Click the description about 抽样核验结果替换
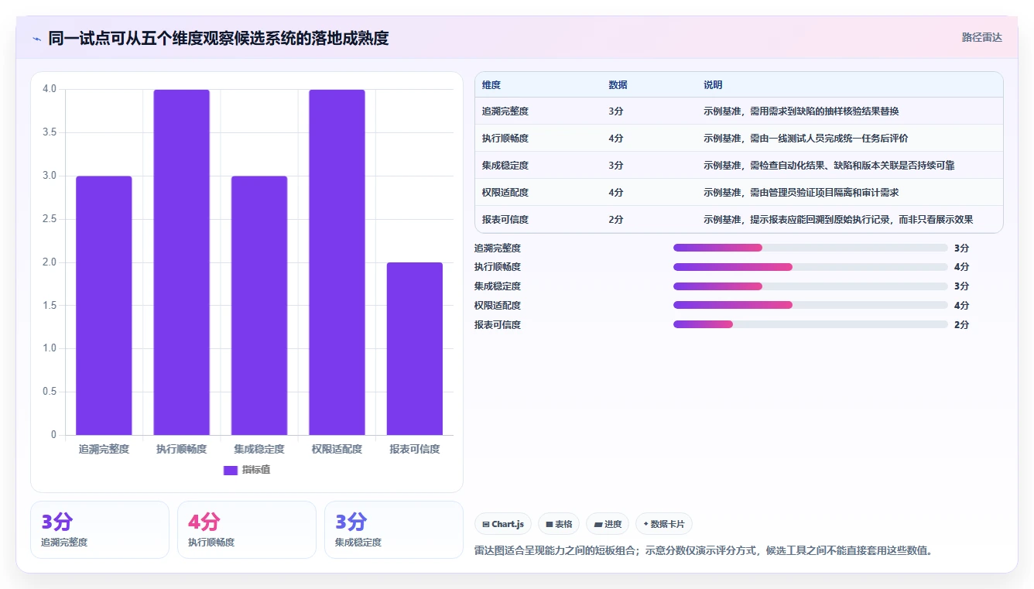Image resolution: width=1034 pixels, height=589 pixels. tap(801, 111)
